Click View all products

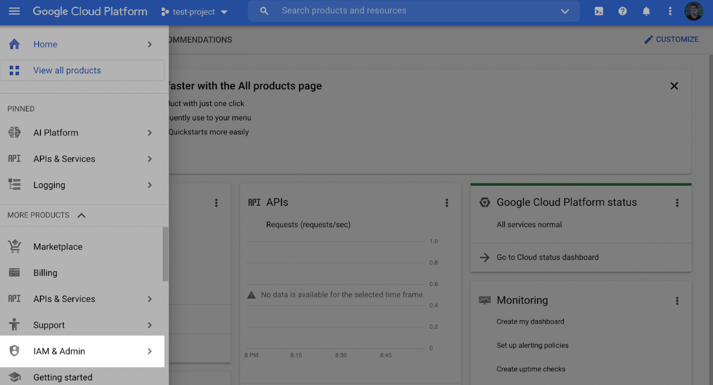[x=82, y=70]
